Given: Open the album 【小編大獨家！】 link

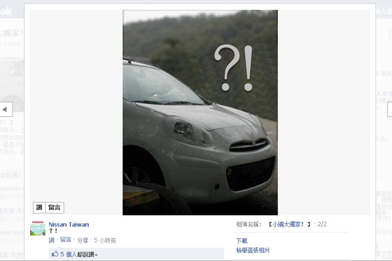Looking at the screenshot, I should 289,224.
